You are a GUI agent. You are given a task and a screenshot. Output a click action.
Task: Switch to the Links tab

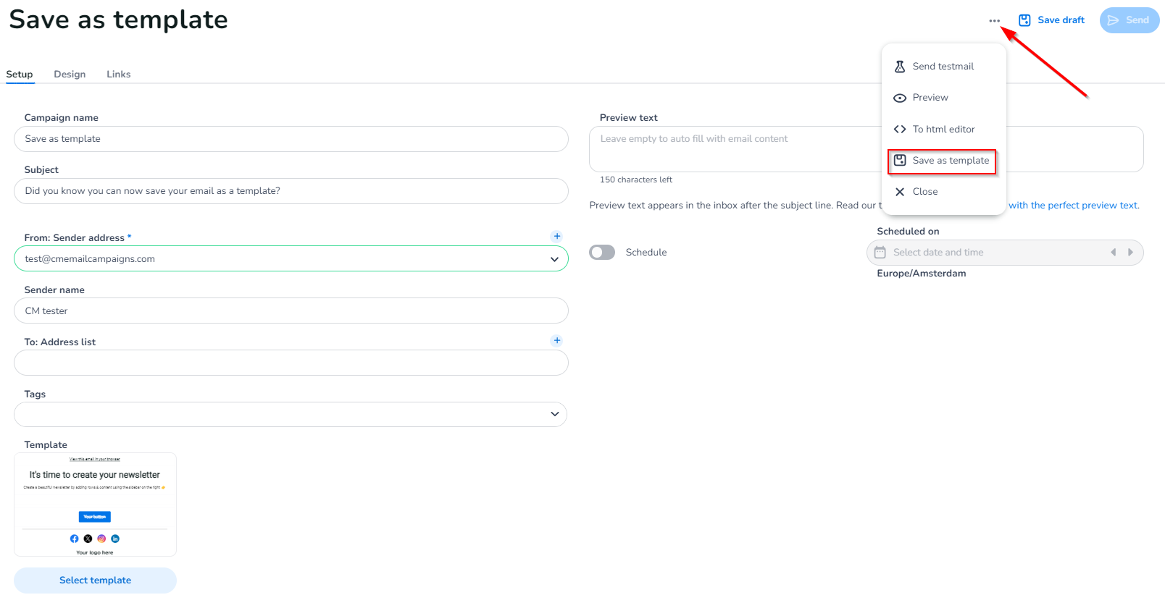coord(119,75)
